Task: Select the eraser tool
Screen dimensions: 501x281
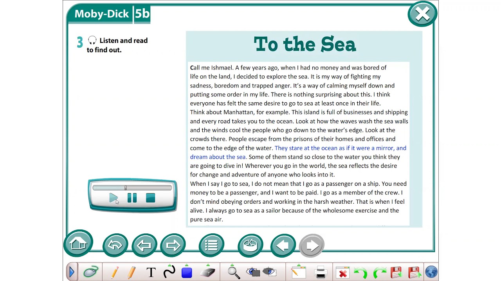Action: point(207,272)
